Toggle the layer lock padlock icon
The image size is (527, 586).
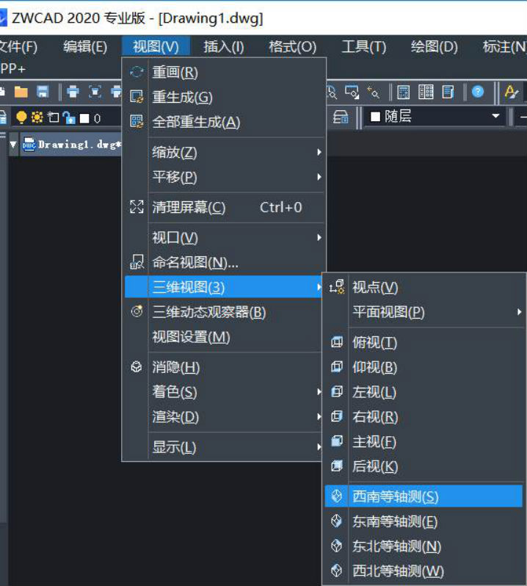(x=68, y=117)
